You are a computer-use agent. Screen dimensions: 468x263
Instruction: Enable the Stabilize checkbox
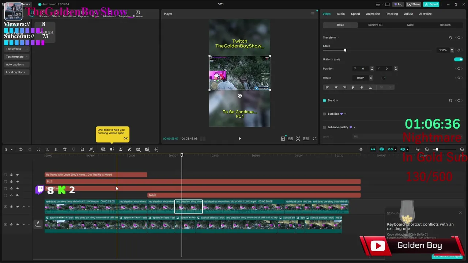(324, 114)
